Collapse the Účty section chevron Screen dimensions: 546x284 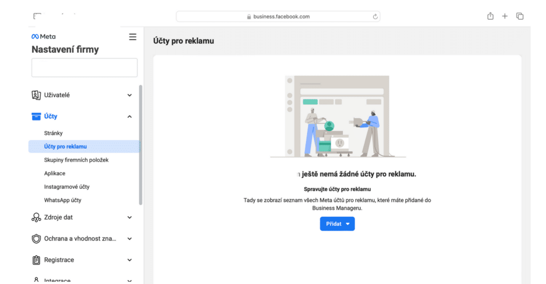[x=130, y=117]
